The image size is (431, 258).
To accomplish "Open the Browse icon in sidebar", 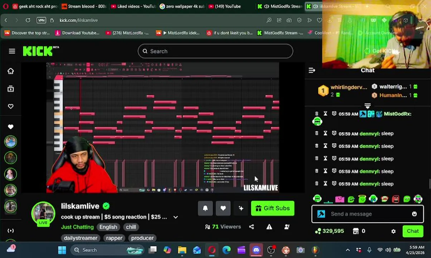I will tap(11, 89).
